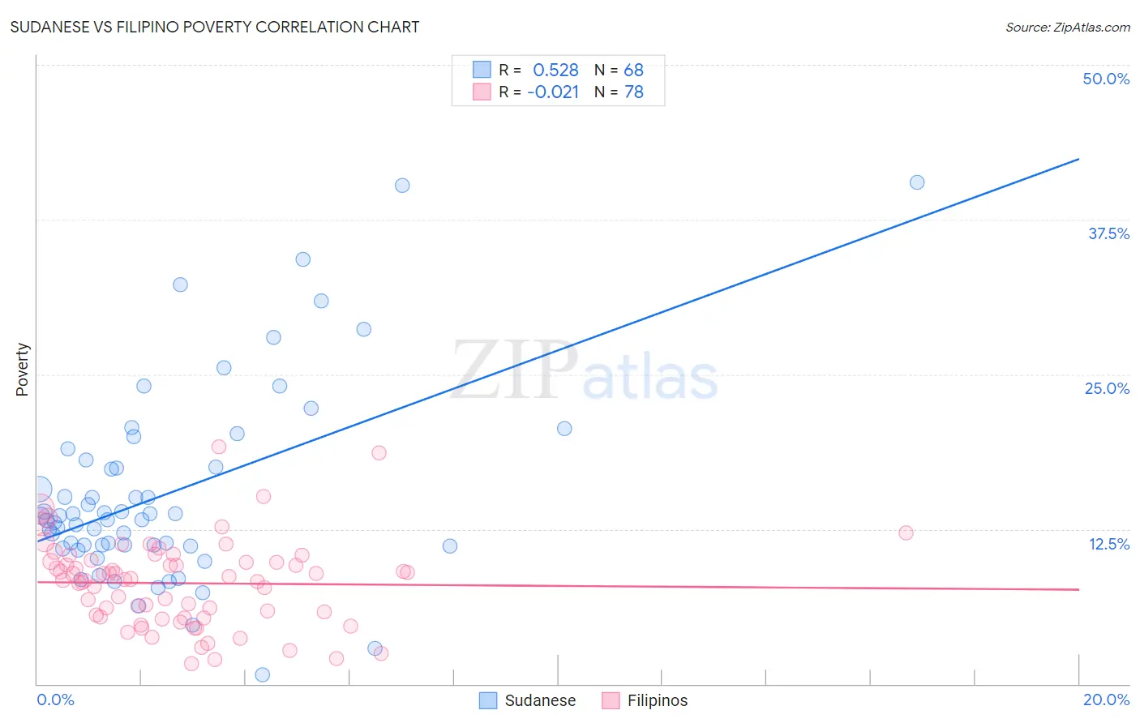Click the pink swatch beside R = -0.021
Viewport: 1140px width, 723px height.
pos(482,92)
